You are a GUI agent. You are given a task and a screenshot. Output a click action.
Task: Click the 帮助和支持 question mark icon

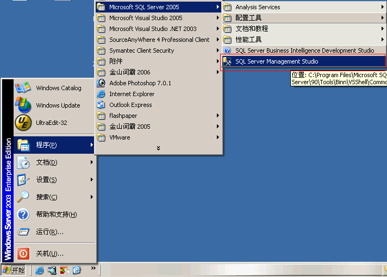point(23,215)
